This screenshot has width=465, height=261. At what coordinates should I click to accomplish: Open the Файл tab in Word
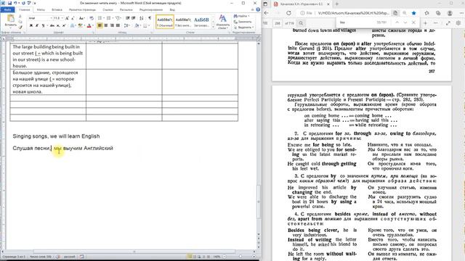point(7,9)
